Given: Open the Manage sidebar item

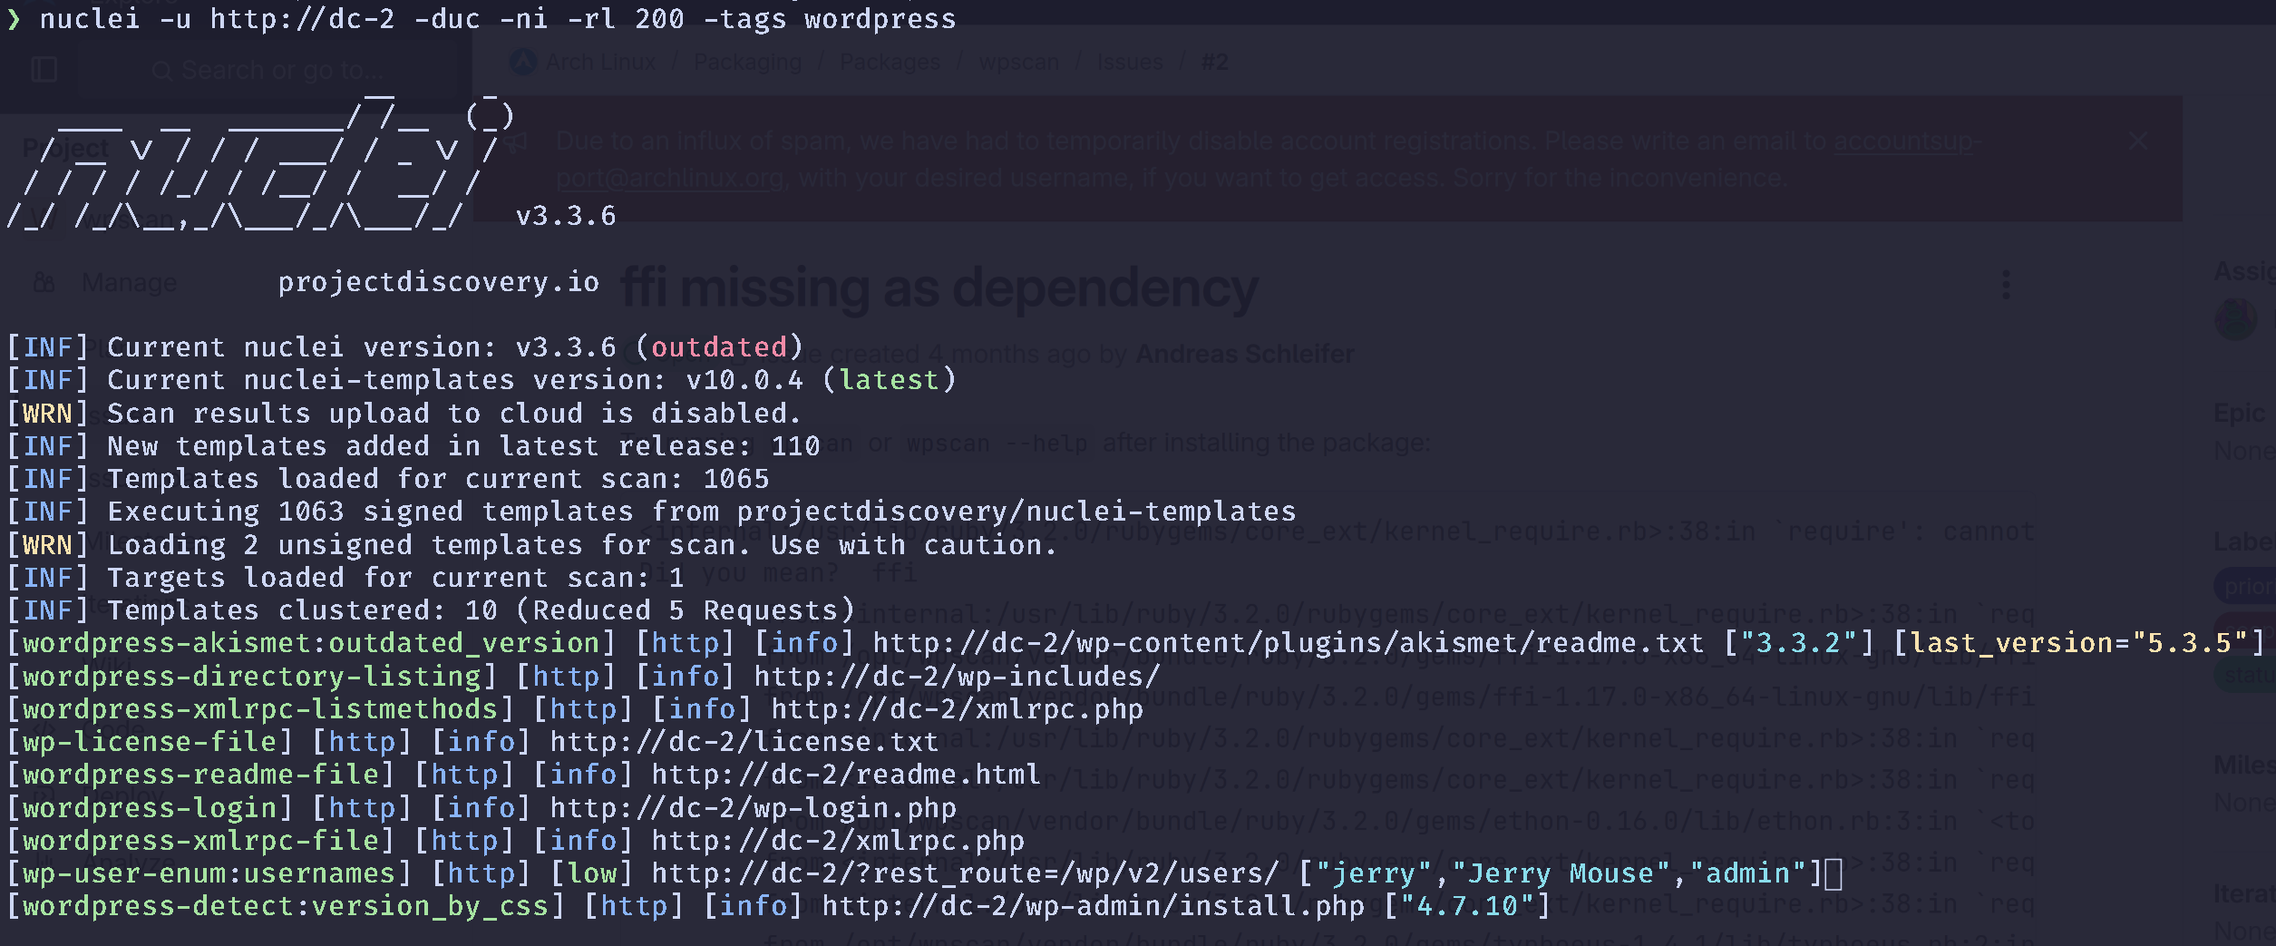Looking at the screenshot, I should tap(129, 283).
